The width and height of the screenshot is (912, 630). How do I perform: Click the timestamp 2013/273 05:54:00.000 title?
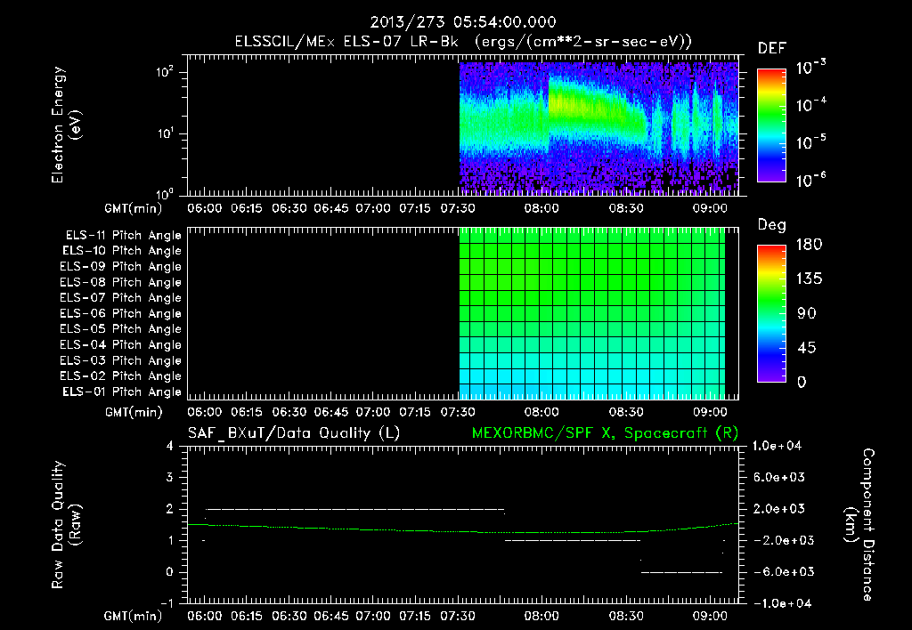463,22
